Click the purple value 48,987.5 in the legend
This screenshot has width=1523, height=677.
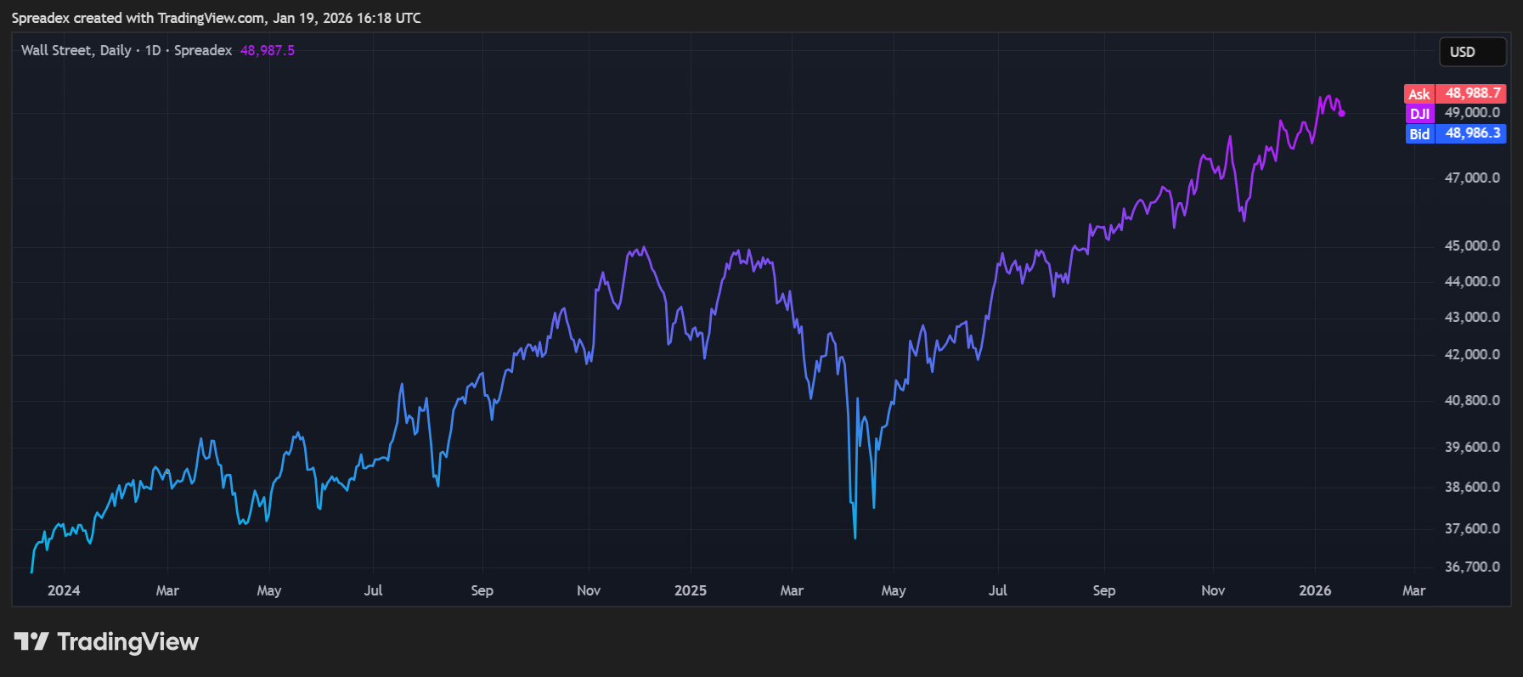coord(268,50)
